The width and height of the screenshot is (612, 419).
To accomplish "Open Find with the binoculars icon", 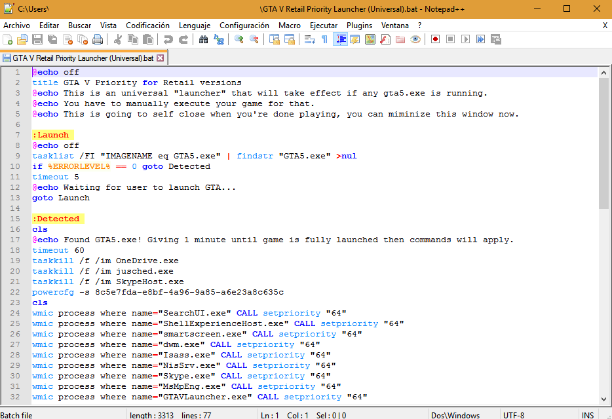I will click(x=203, y=39).
